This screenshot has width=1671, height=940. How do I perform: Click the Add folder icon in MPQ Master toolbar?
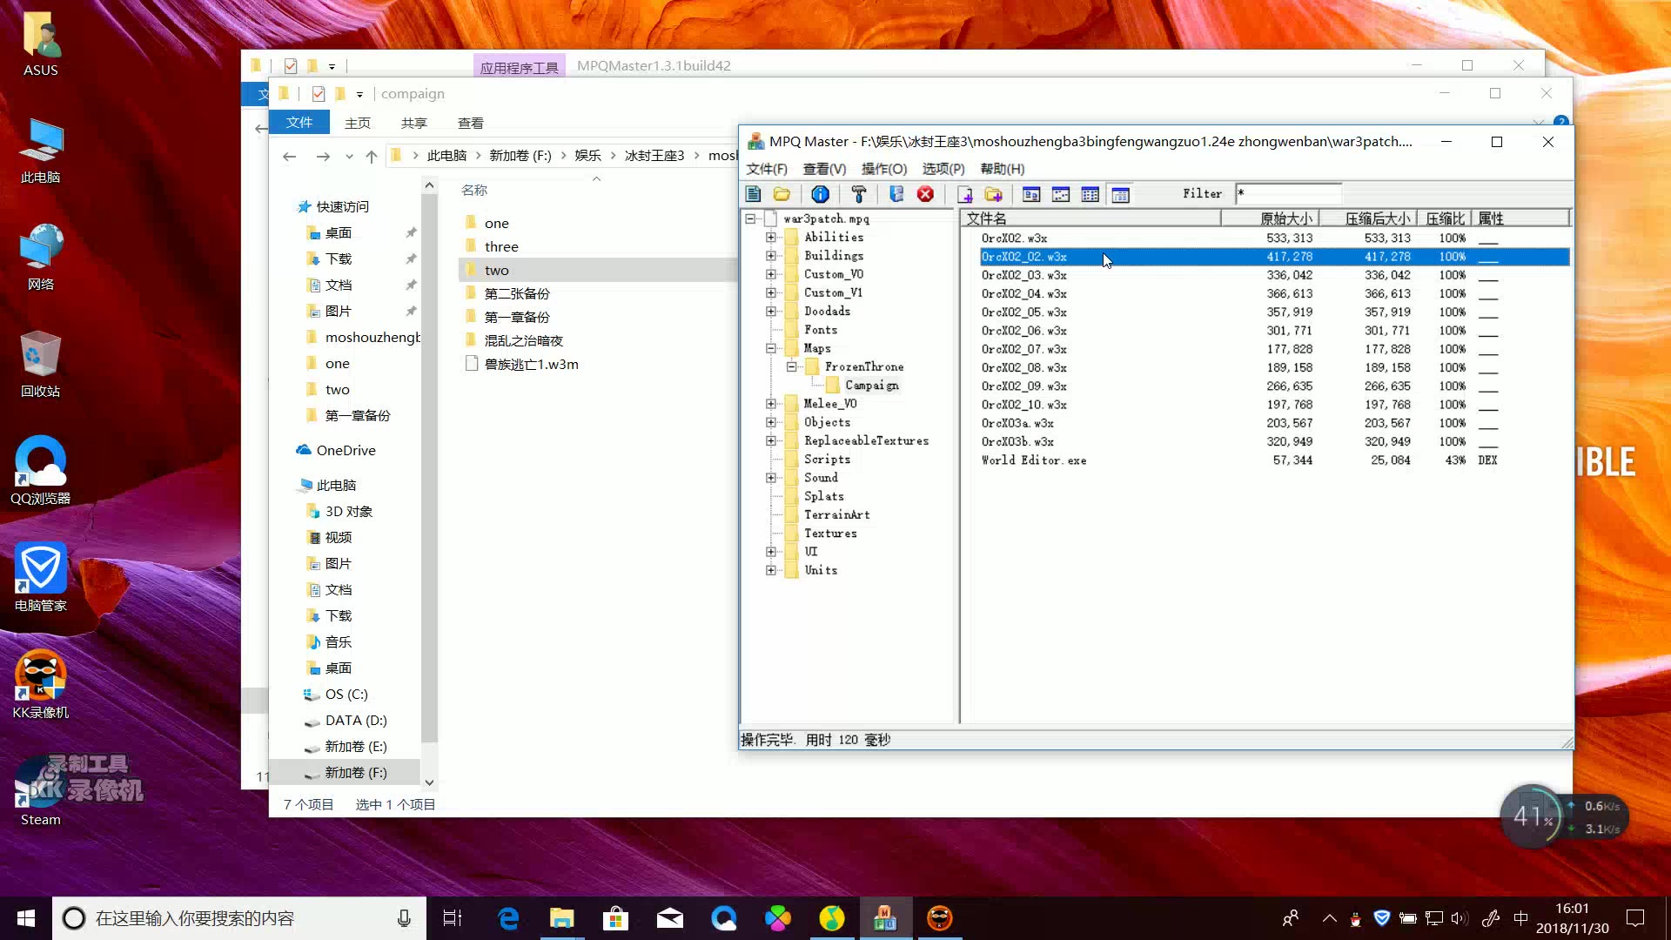pyautogui.click(x=993, y=194)
